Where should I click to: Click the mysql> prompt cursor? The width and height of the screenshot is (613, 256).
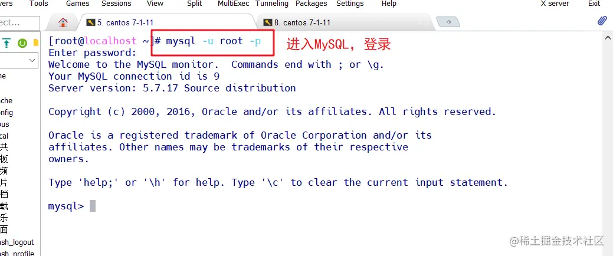click(x=93, y=206)
